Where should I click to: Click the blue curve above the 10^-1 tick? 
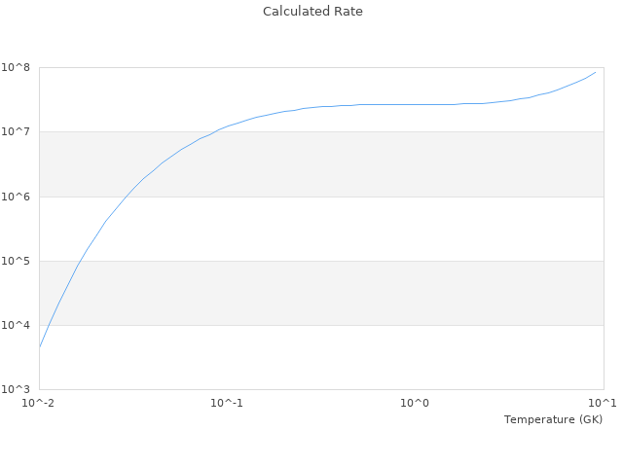227,126
